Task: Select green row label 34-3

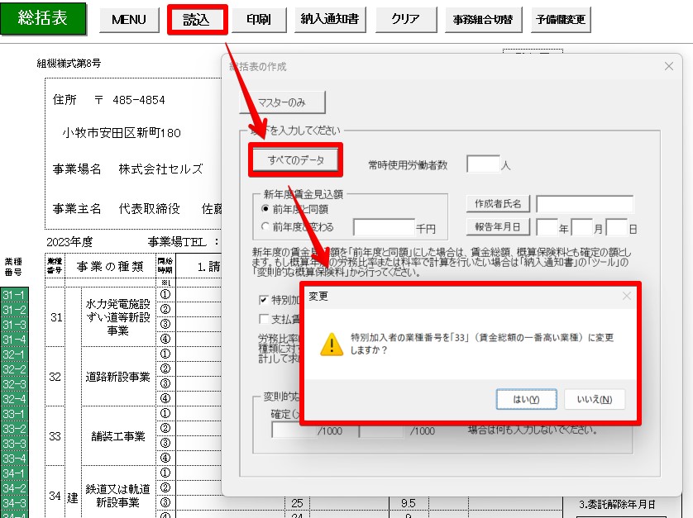Action: pos(14,503)
